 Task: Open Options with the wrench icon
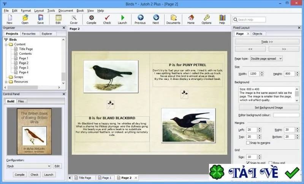tap(206, 20)
